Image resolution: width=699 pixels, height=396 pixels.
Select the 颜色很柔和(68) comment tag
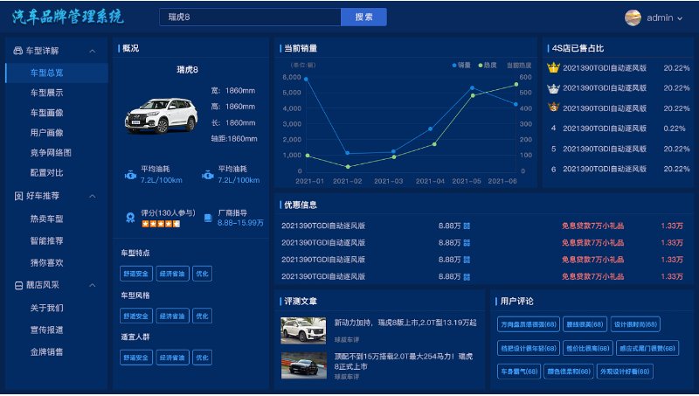coord(569,372)
